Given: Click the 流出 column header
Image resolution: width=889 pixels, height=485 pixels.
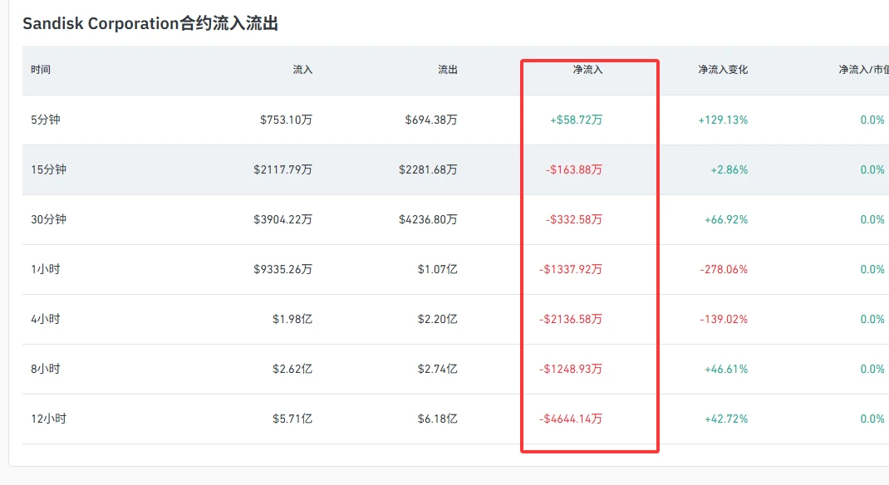Looking at the screenshot, I should 447,70.
